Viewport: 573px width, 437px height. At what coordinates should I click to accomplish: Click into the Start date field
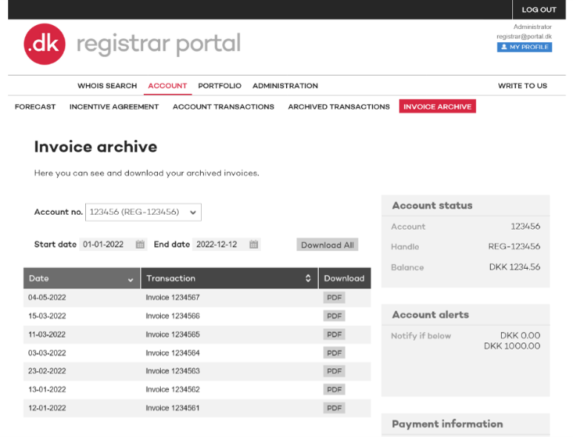point(106,244)
